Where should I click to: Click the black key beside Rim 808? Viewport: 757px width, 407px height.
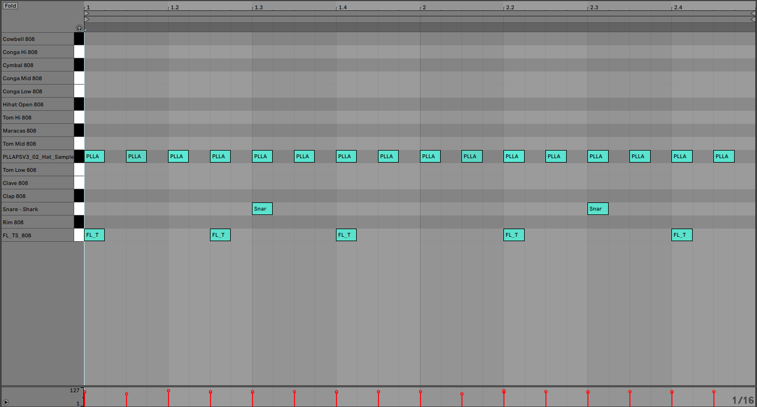[x=79, y=222]
